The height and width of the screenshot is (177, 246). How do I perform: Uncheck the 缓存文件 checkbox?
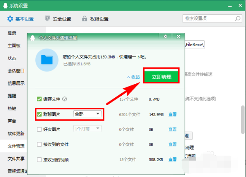tap(39, 99)
